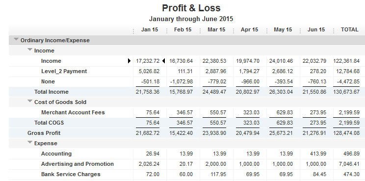Open Merchant Account Fees row label
Screen dimensions: 365x181
73,112
